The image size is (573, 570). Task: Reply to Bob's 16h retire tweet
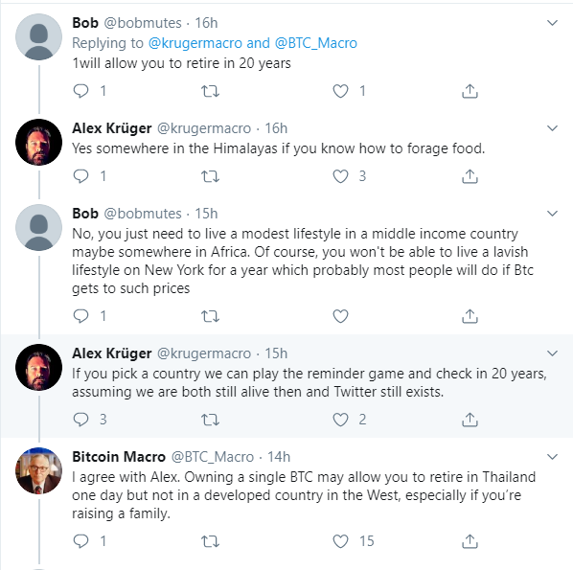pyautogui.click(x=80, y=91)
